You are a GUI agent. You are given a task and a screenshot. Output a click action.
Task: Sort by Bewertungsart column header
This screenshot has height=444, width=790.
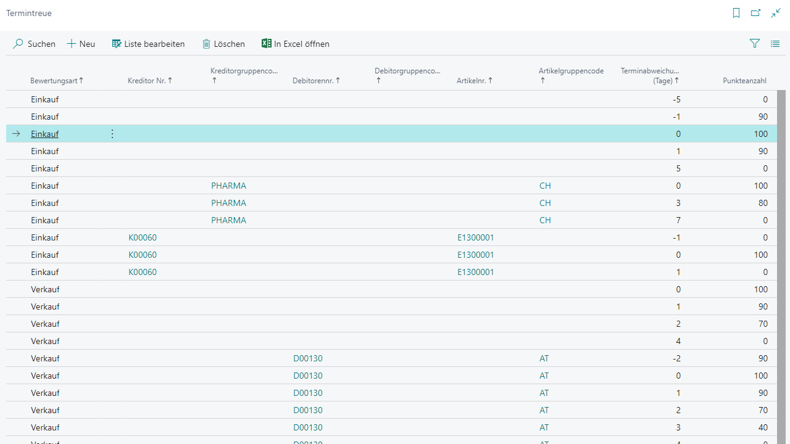pyautogui.click(x=57, y=81)
